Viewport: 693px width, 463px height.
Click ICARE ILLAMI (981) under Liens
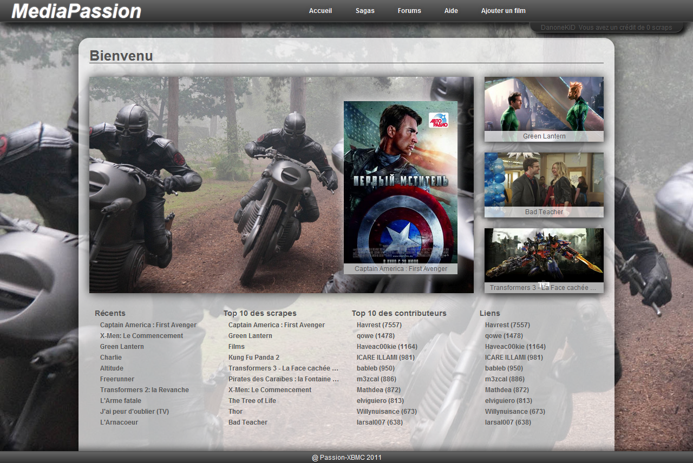tap(514, 358)
